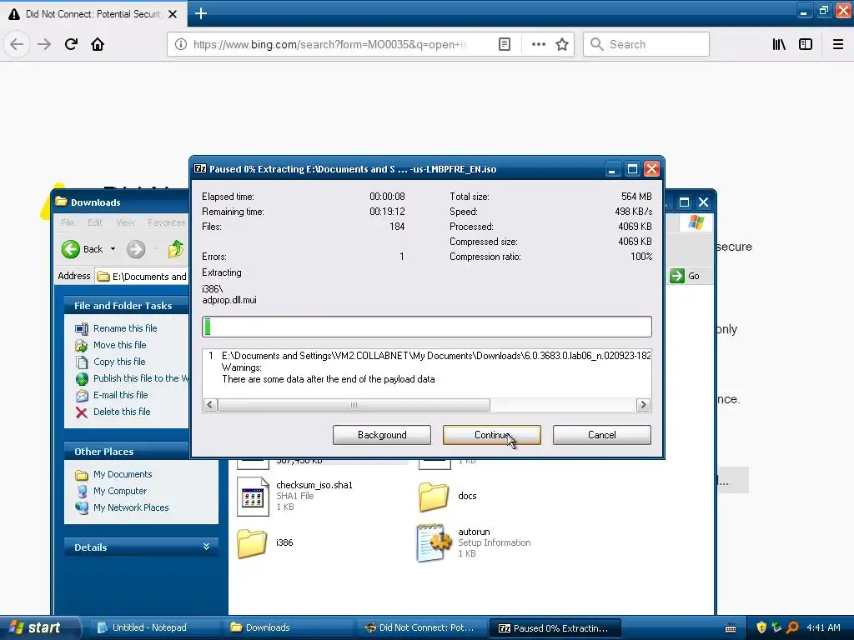Click Firefox back arrow button
The height and width of the screenshot is (640, 854).
coord(17,44)
